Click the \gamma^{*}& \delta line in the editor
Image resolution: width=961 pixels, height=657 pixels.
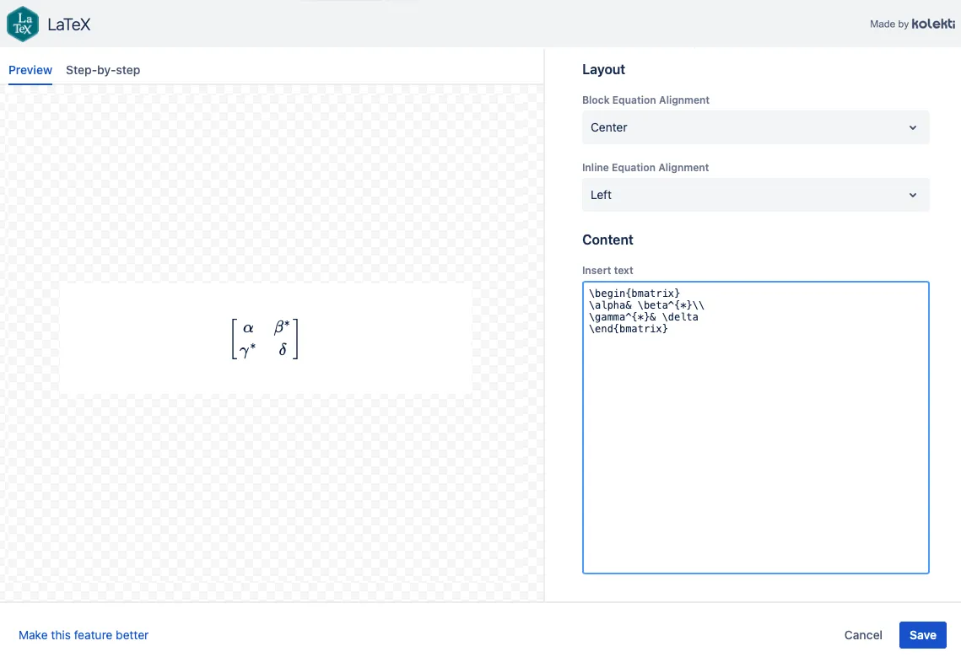(x=644, y=317)
